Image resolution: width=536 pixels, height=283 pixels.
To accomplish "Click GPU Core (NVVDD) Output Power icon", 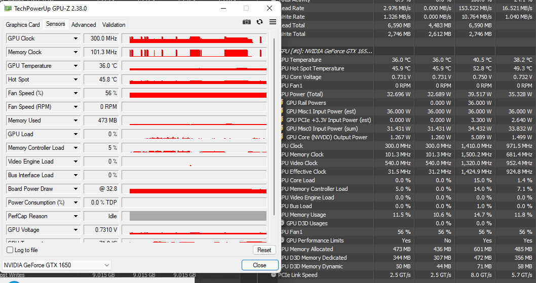I will (x=282, y=137).
